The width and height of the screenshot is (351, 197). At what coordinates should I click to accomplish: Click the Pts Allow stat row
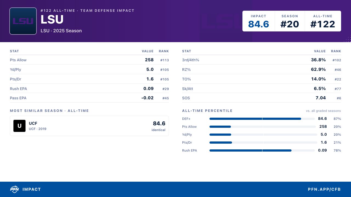(89, 60)
